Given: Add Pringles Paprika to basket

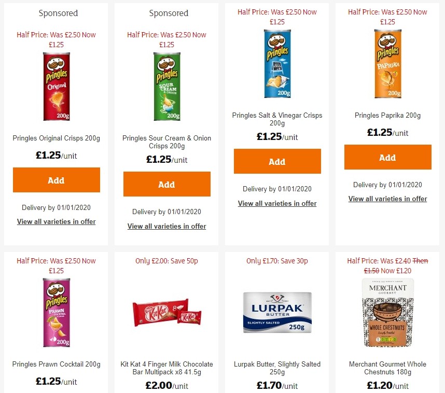Looking at the screenshot, I should point(387,157).
